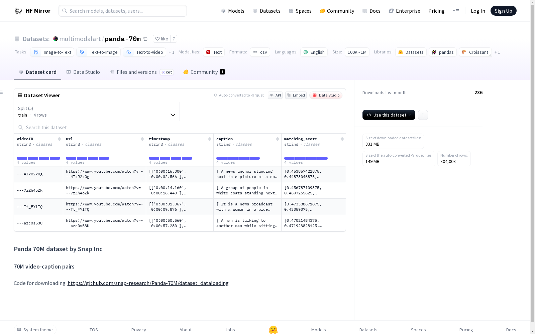Image resolution: width=535 pixels, height=334 pixels.
Task: Select the ---azc0s53U videoID cell
Action: 38,223
